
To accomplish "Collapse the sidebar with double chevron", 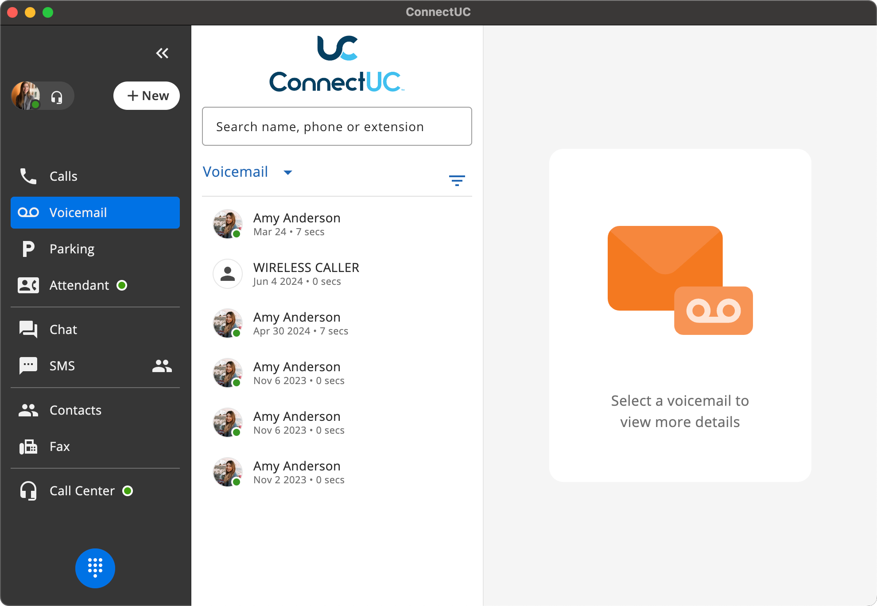I will click(x=162, y=54).
